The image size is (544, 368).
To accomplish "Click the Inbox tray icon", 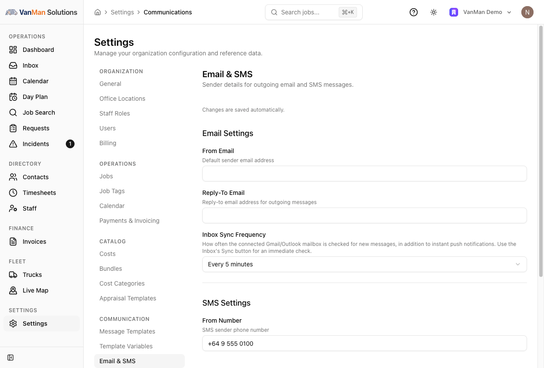I will (13, 65).
